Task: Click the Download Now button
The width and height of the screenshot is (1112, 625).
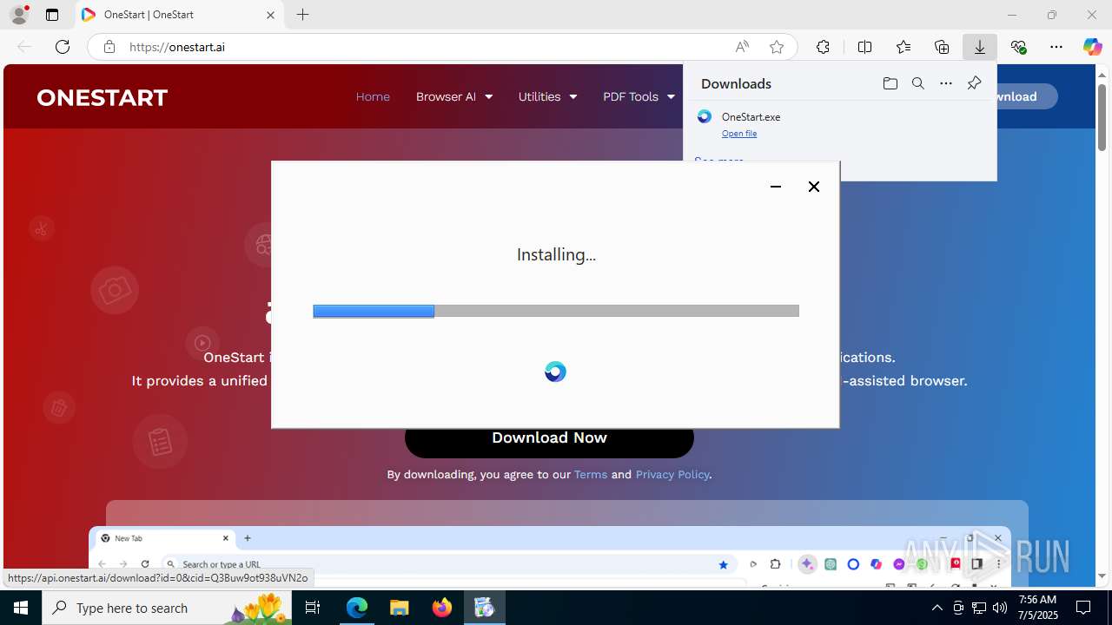Action: click(x=549, y=439)
